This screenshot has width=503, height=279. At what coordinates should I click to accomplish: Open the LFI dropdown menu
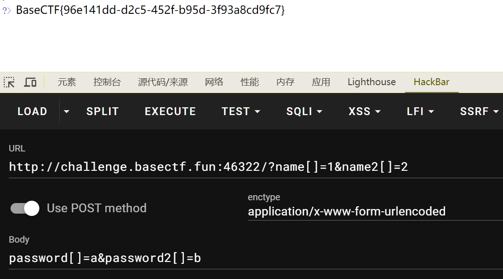[420, 111]
